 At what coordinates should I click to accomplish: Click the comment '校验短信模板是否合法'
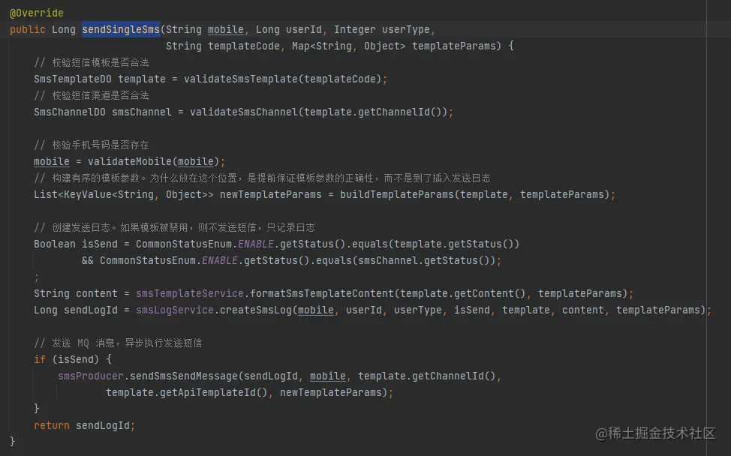(x=92, y=62)
